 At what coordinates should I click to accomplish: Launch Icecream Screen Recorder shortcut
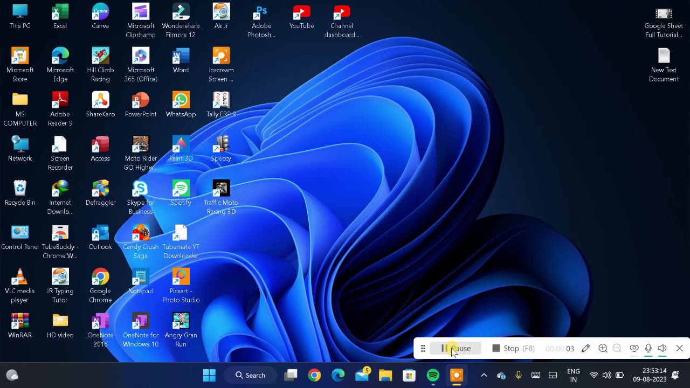221,65
